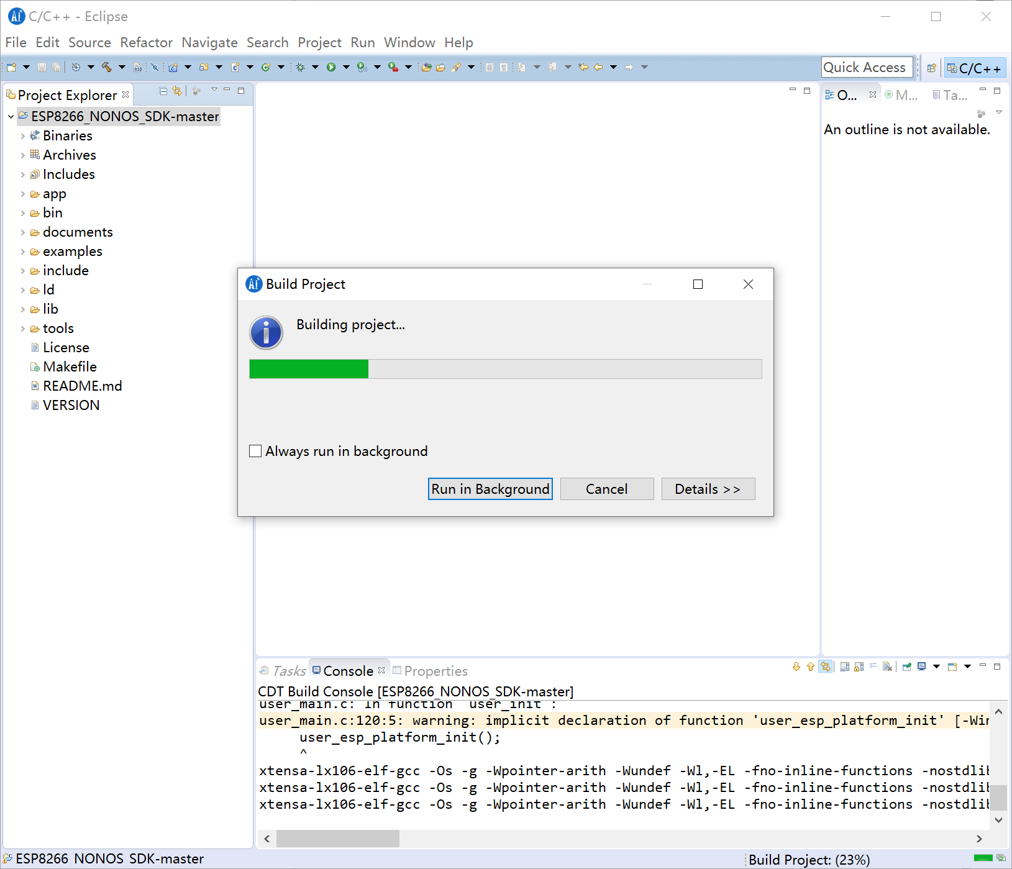Switch to the Tasks tab
The width and height of the screenshot is (1012, 869).
pos(283,671)
